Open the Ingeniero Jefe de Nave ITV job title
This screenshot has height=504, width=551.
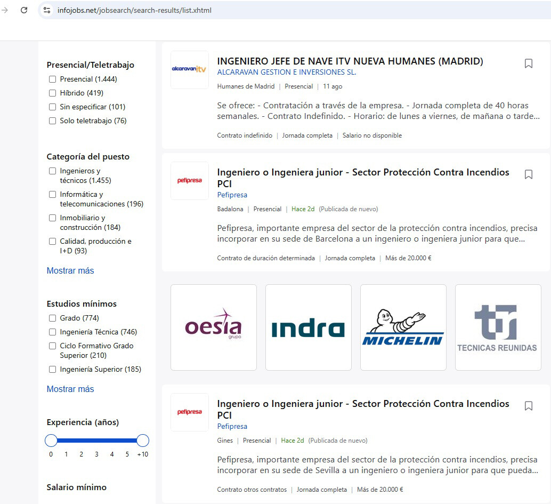tap(350, 61)
